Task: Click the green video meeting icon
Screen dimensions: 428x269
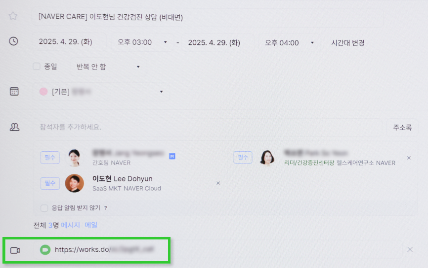Action: click(45, 250)
